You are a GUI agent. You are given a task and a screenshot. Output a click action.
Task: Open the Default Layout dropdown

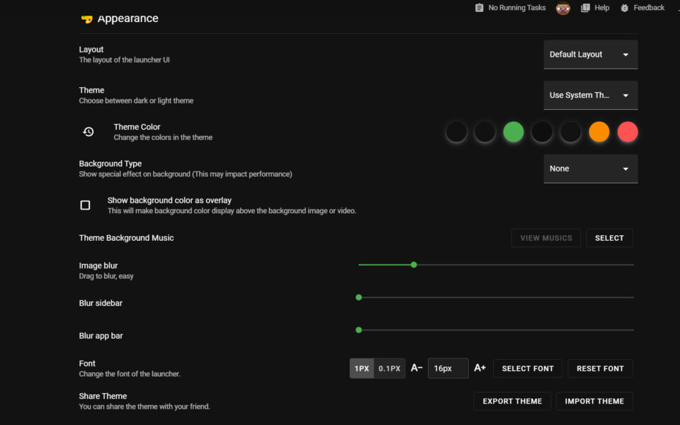(x=591, y=55)
